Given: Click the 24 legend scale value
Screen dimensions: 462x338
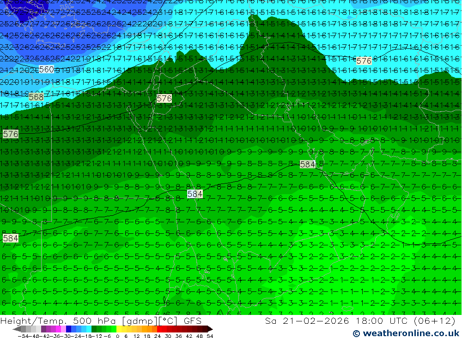Looking at the screenshot, I should tap(158, 336).
